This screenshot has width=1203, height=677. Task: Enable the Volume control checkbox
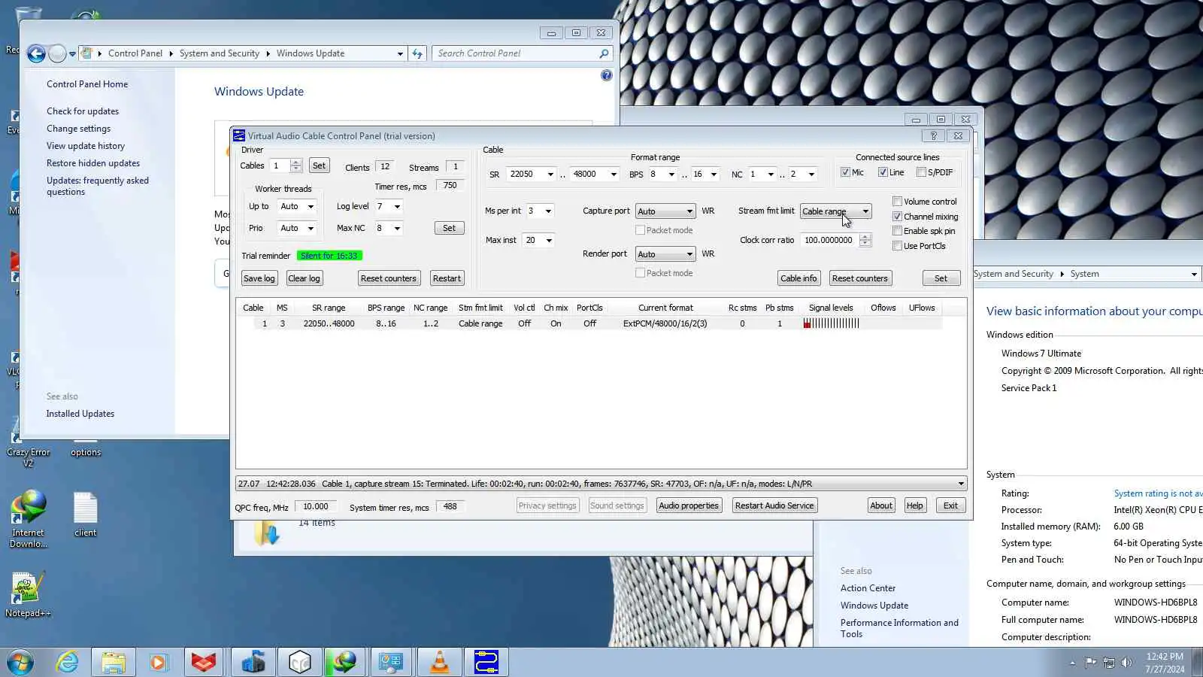(897, 202)
